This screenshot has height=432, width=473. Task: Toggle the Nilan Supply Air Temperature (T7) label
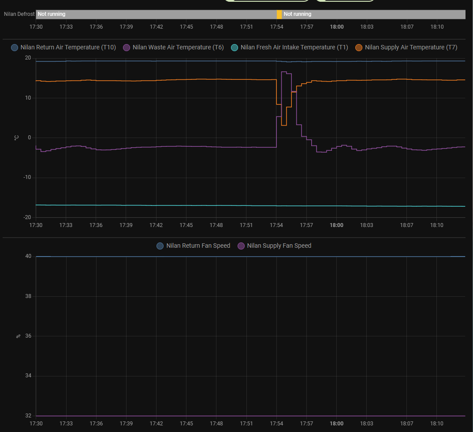tap(411, 48)
